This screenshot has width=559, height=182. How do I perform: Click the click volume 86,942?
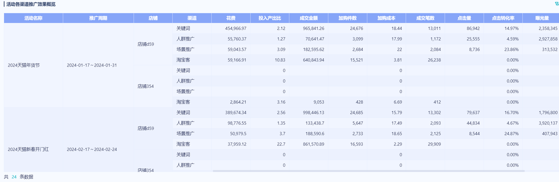pos(473,28)
